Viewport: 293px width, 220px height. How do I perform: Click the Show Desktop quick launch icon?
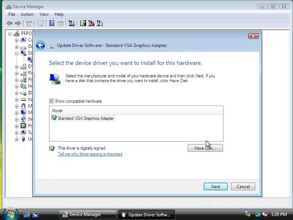[x=26, y=214]
